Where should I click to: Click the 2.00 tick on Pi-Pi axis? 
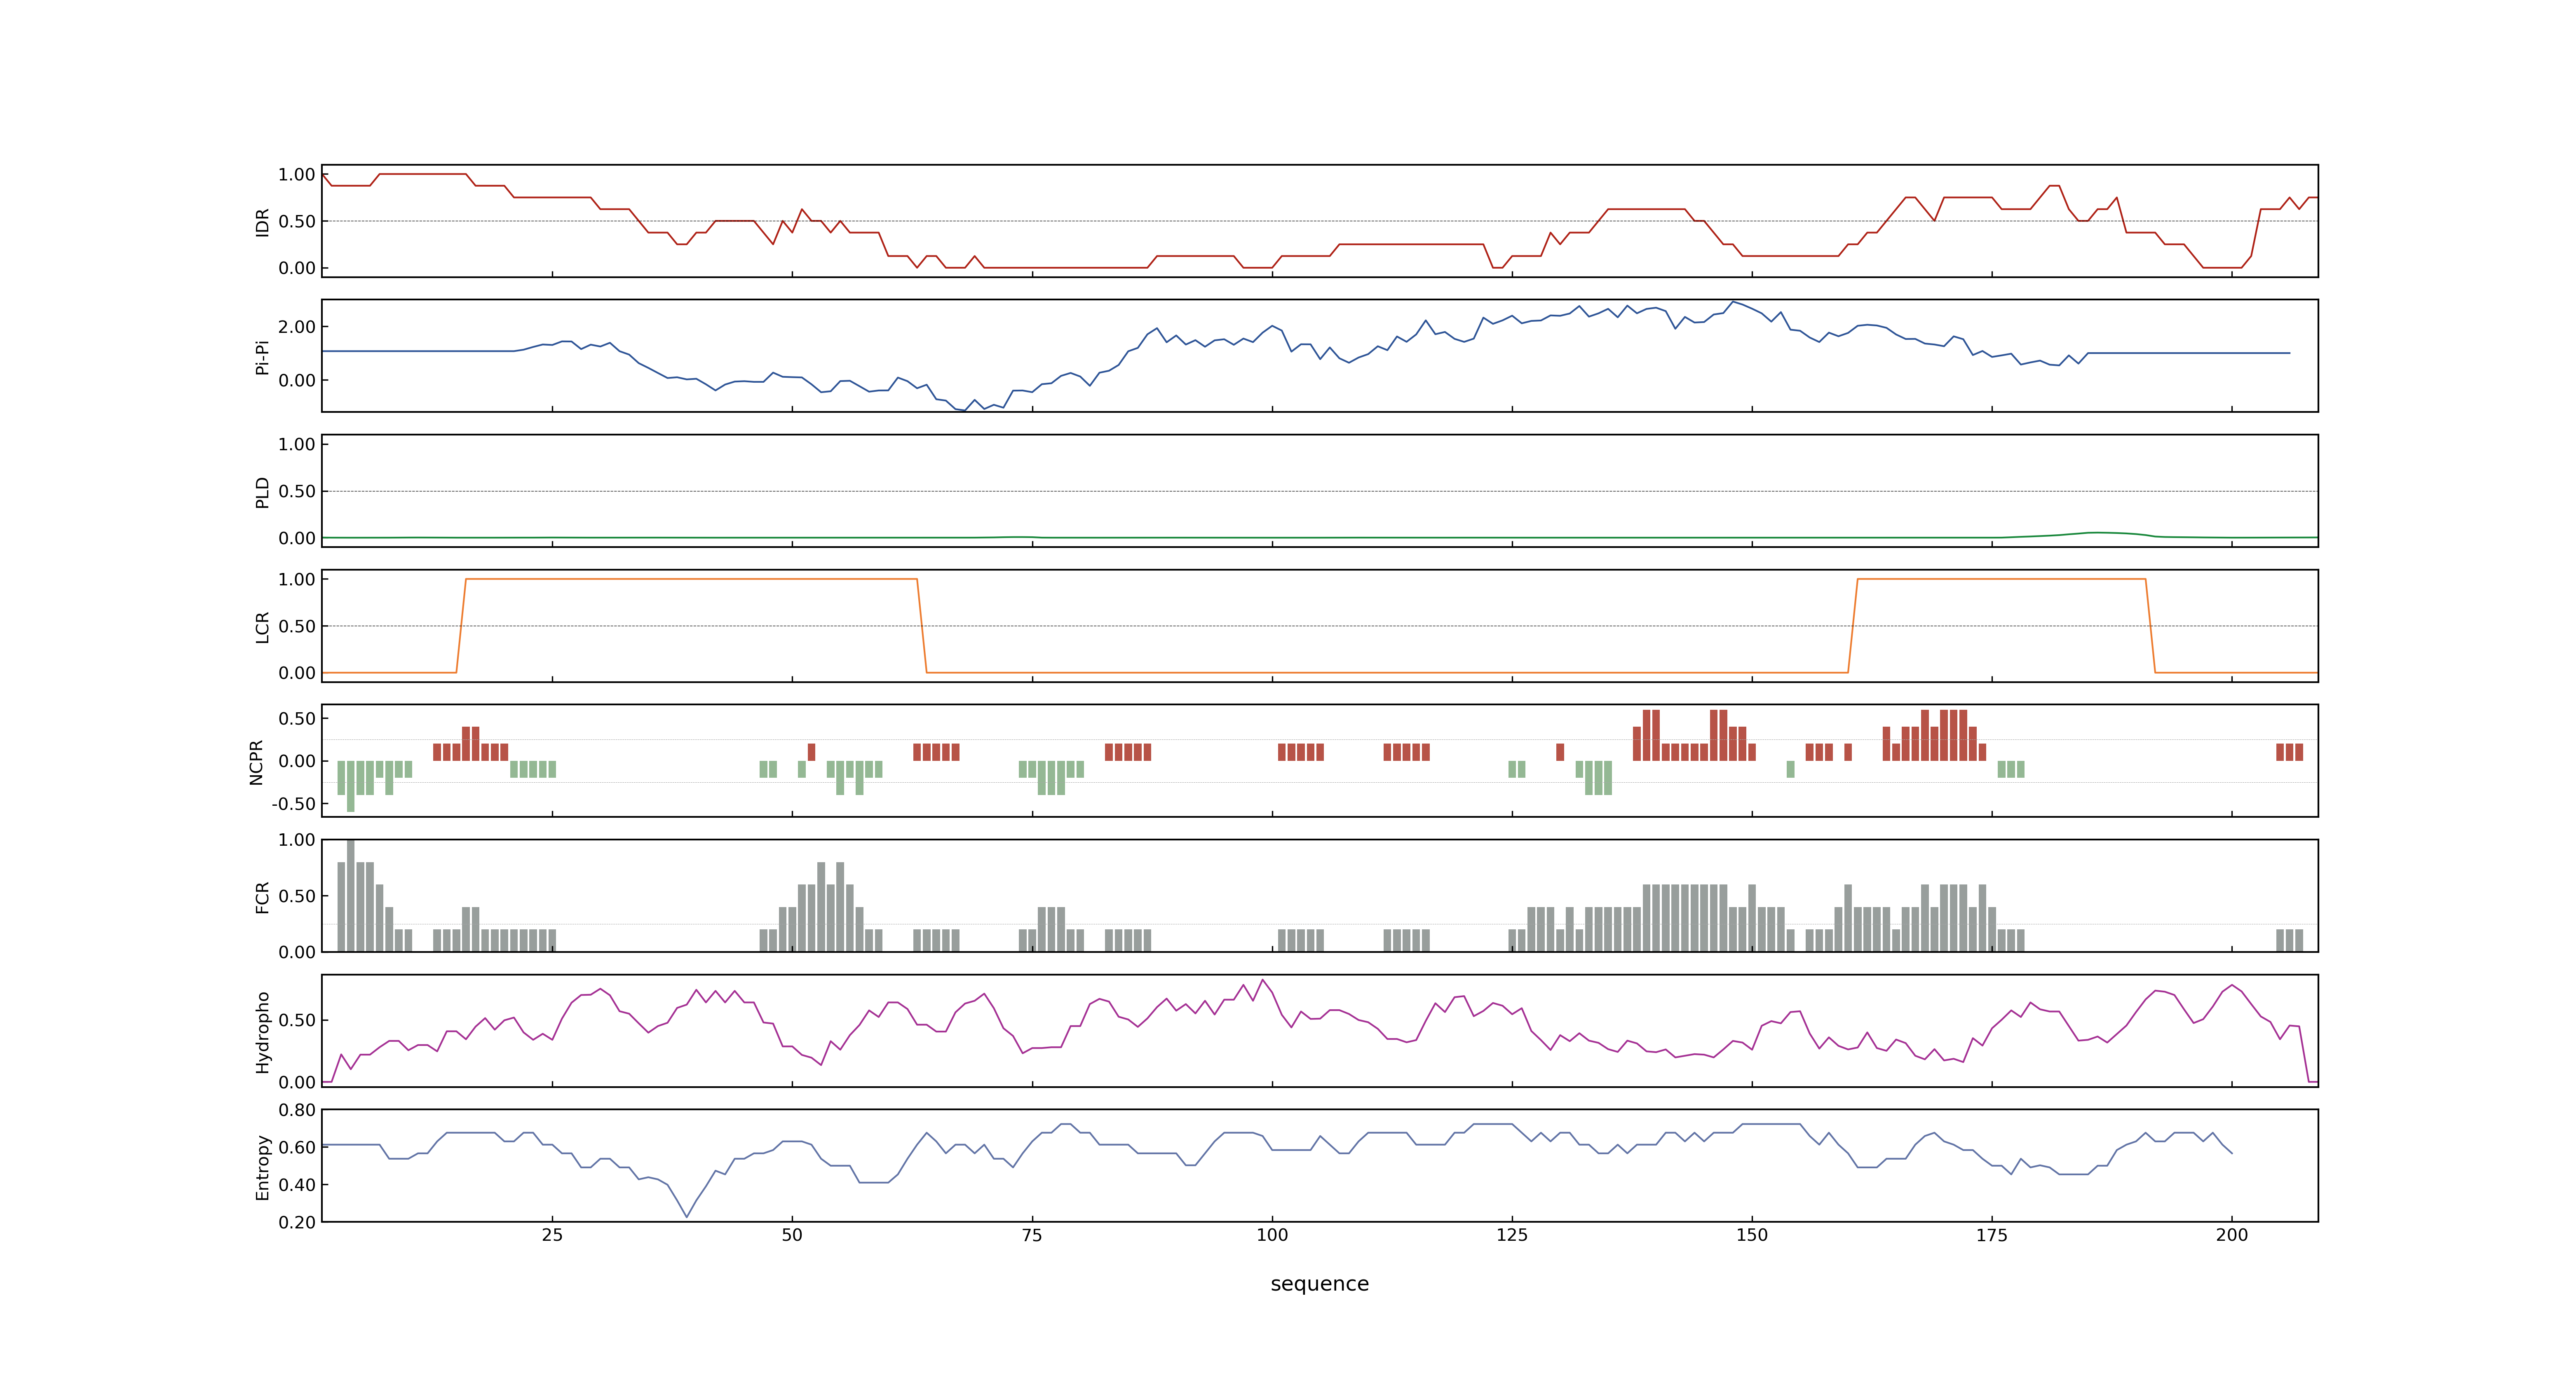click(297, 327)
